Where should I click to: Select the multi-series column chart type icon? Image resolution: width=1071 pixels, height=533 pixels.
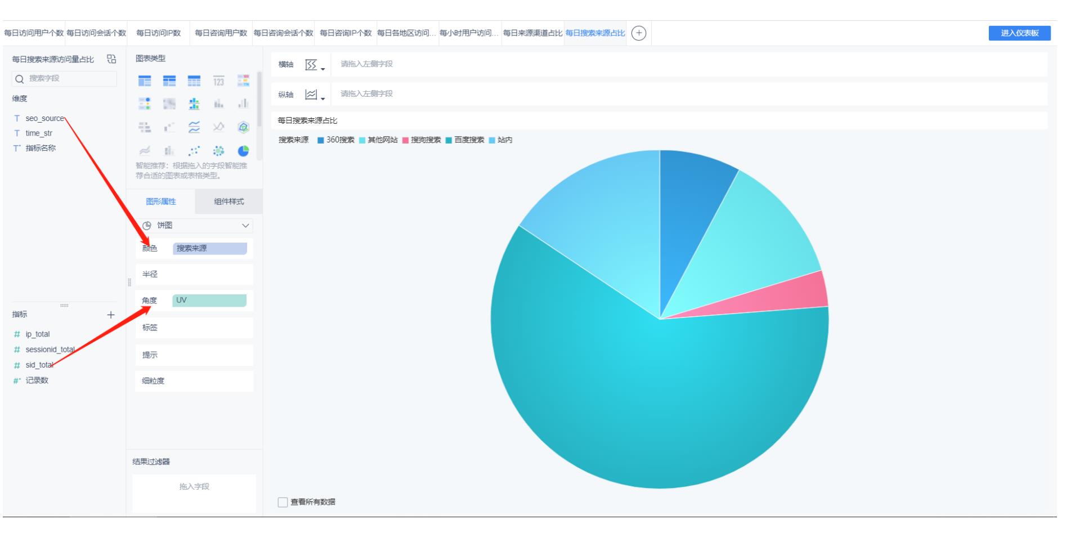point(243,104)
